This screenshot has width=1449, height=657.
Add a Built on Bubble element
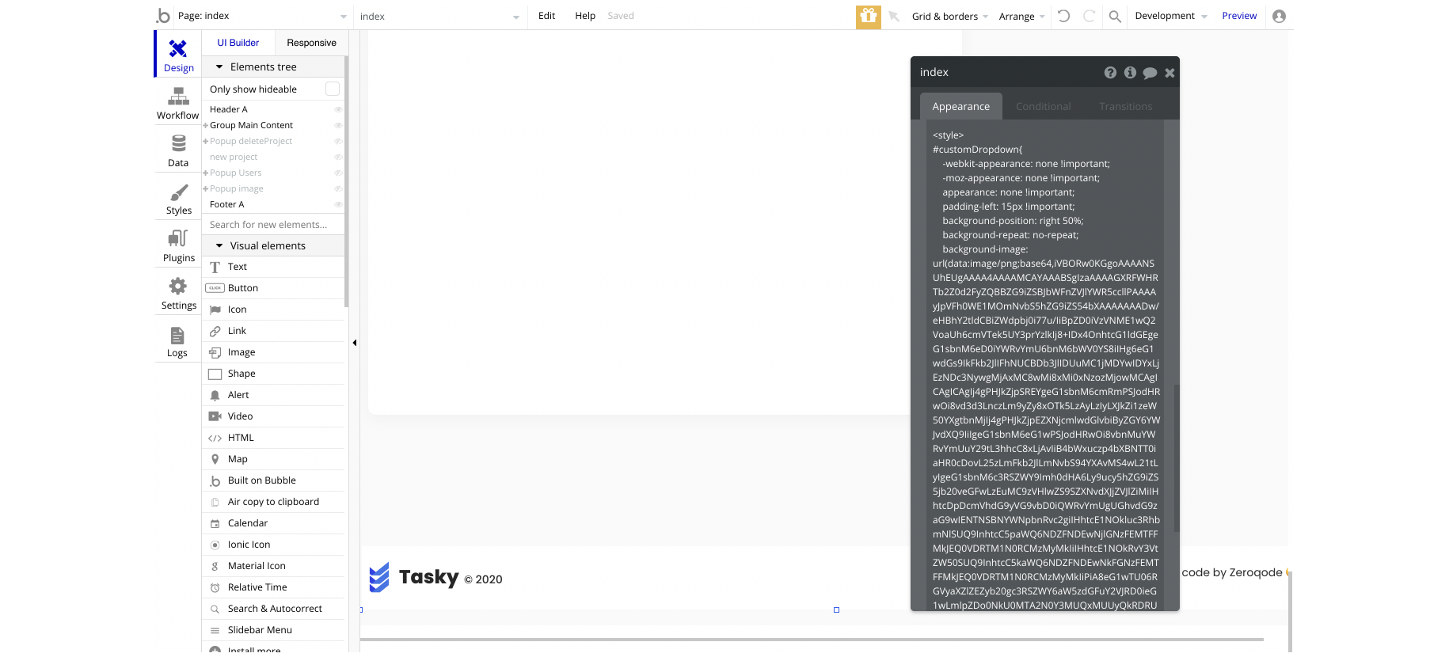[274, 480]
